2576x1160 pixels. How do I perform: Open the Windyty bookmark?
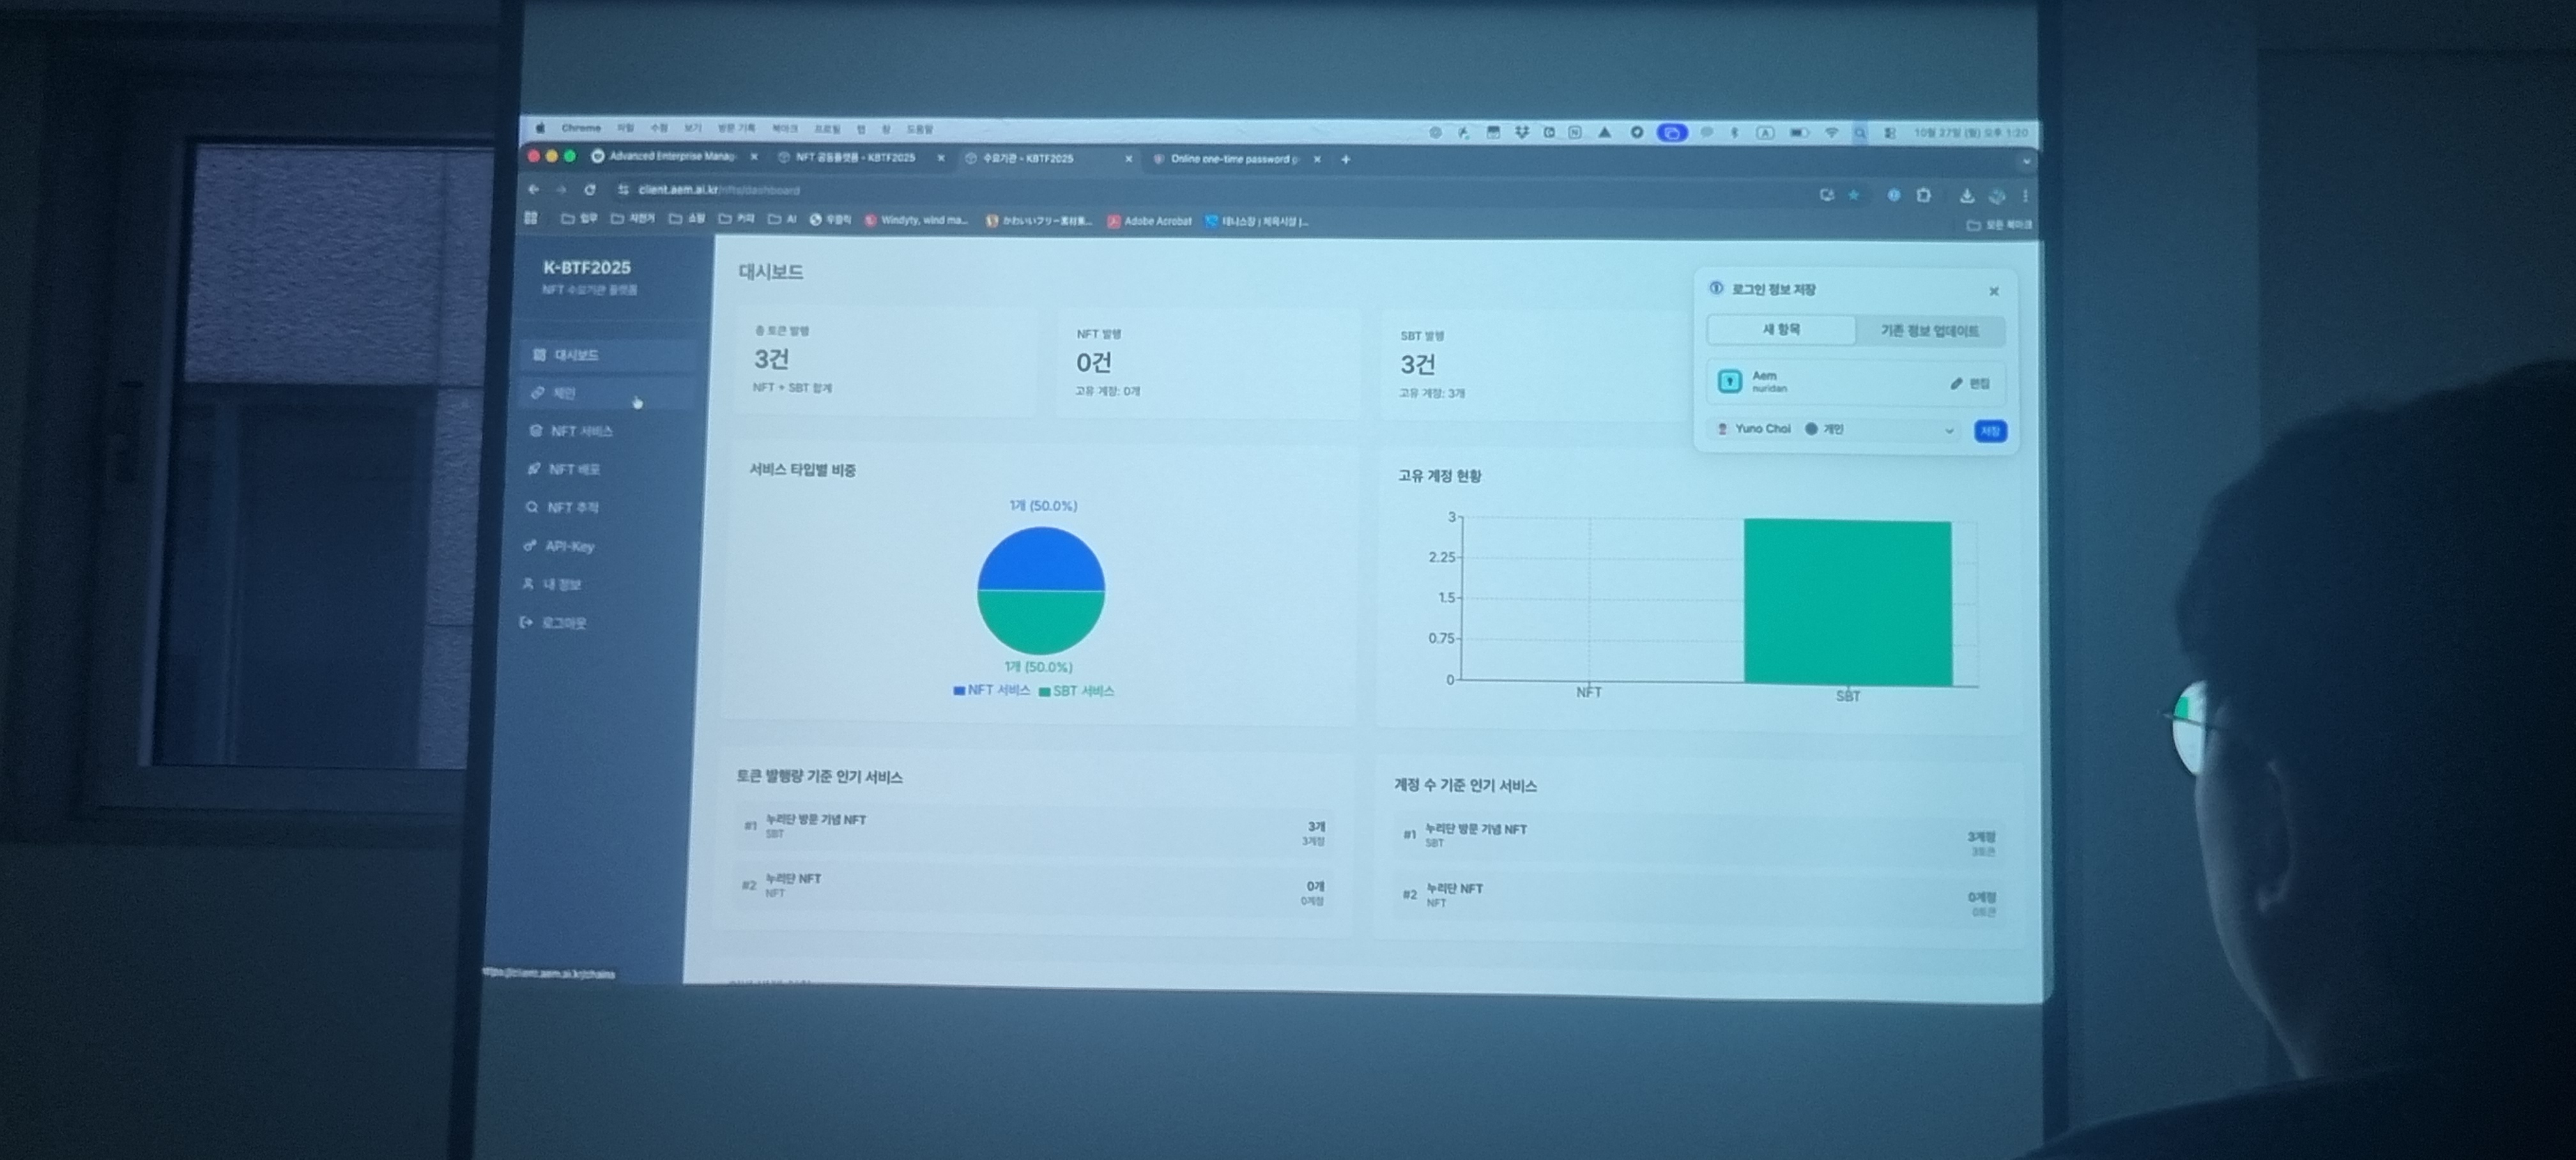[x=917, y=220]
